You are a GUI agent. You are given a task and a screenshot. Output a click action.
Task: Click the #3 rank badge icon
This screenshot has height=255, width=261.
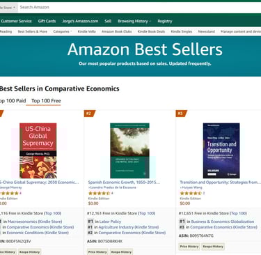[181, 114]
